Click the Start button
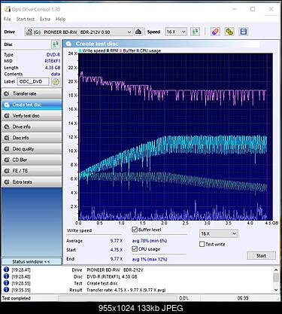282x314 pixels. [261, 255]
